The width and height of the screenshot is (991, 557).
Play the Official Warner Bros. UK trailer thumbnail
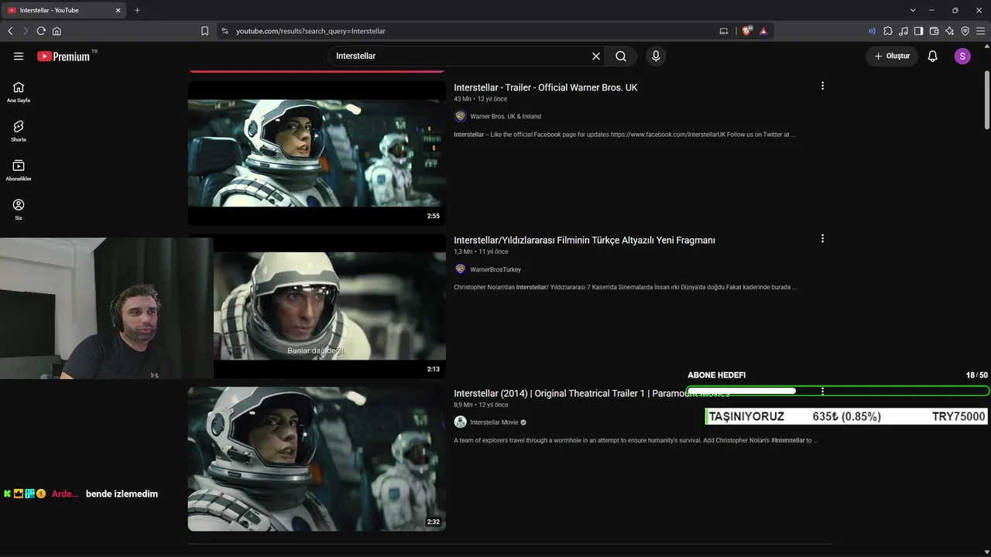click(x=317, y=153)
